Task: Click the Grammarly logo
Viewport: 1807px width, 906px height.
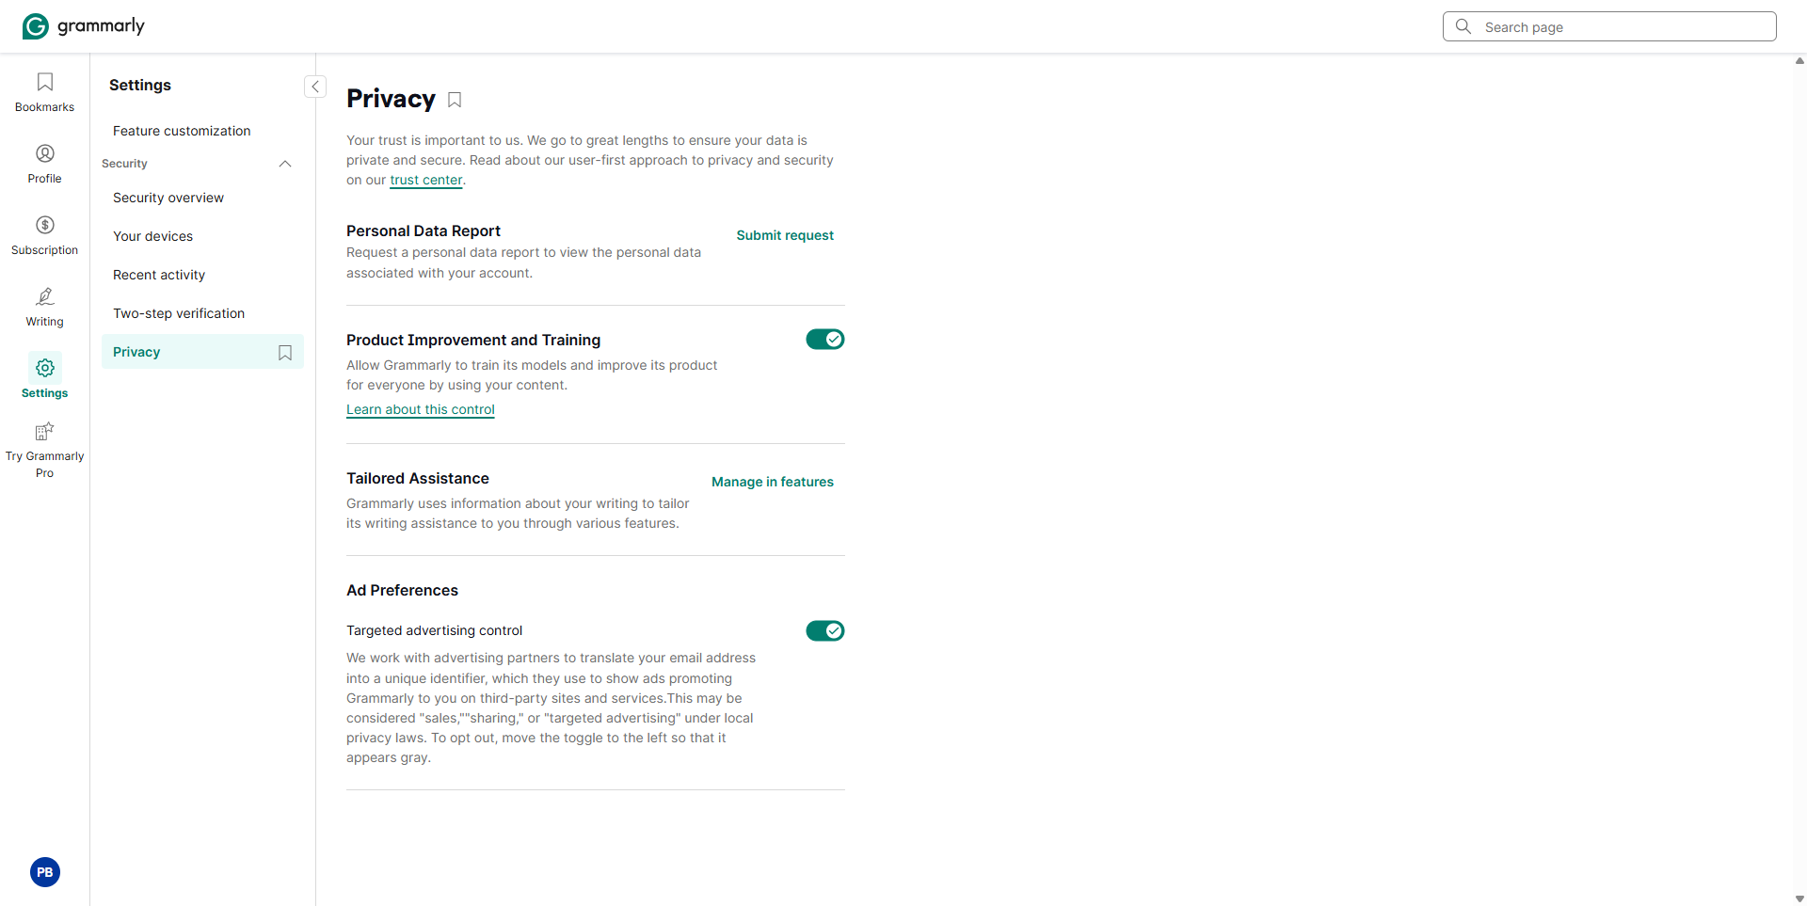Action: [83, 26]
